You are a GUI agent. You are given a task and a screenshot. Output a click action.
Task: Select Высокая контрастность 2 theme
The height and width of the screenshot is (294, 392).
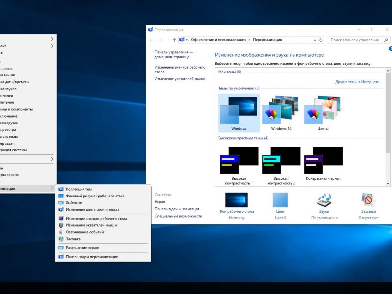[281, 165]
